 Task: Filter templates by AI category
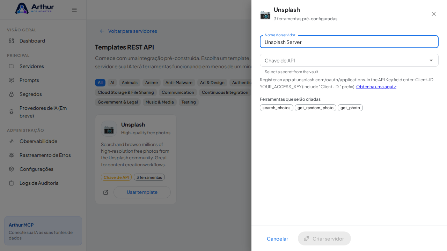pyautogui.click(x=112, y=83)
